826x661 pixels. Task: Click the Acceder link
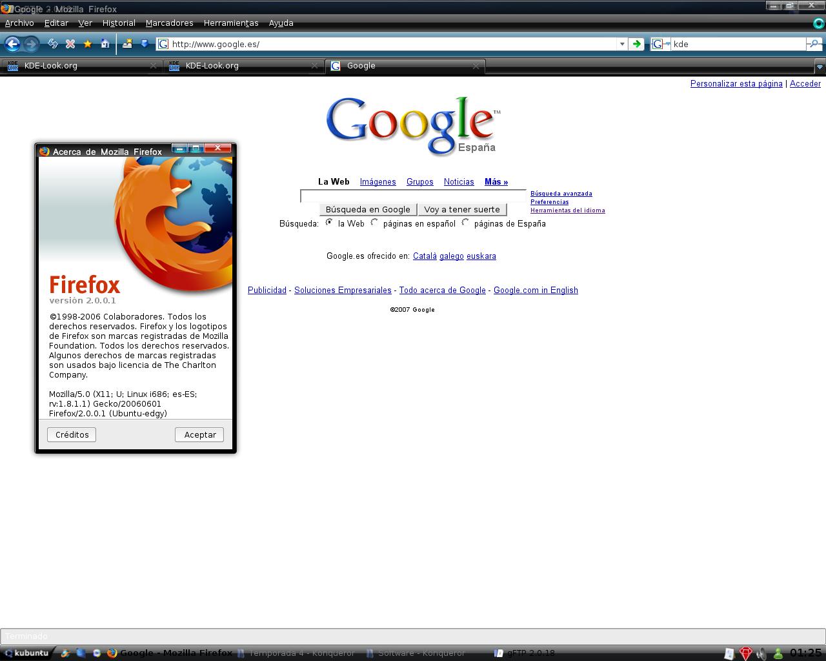click(x=805, y=84)
